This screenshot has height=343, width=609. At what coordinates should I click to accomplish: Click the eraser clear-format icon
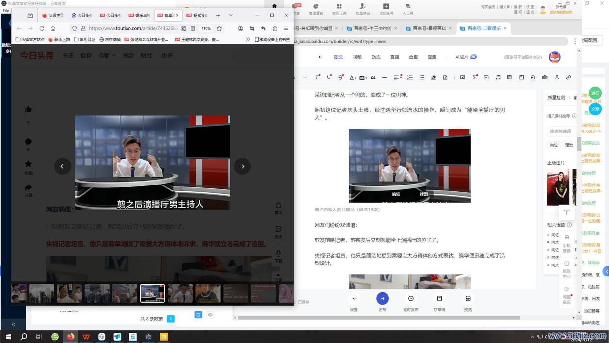[x=433, y=78]
